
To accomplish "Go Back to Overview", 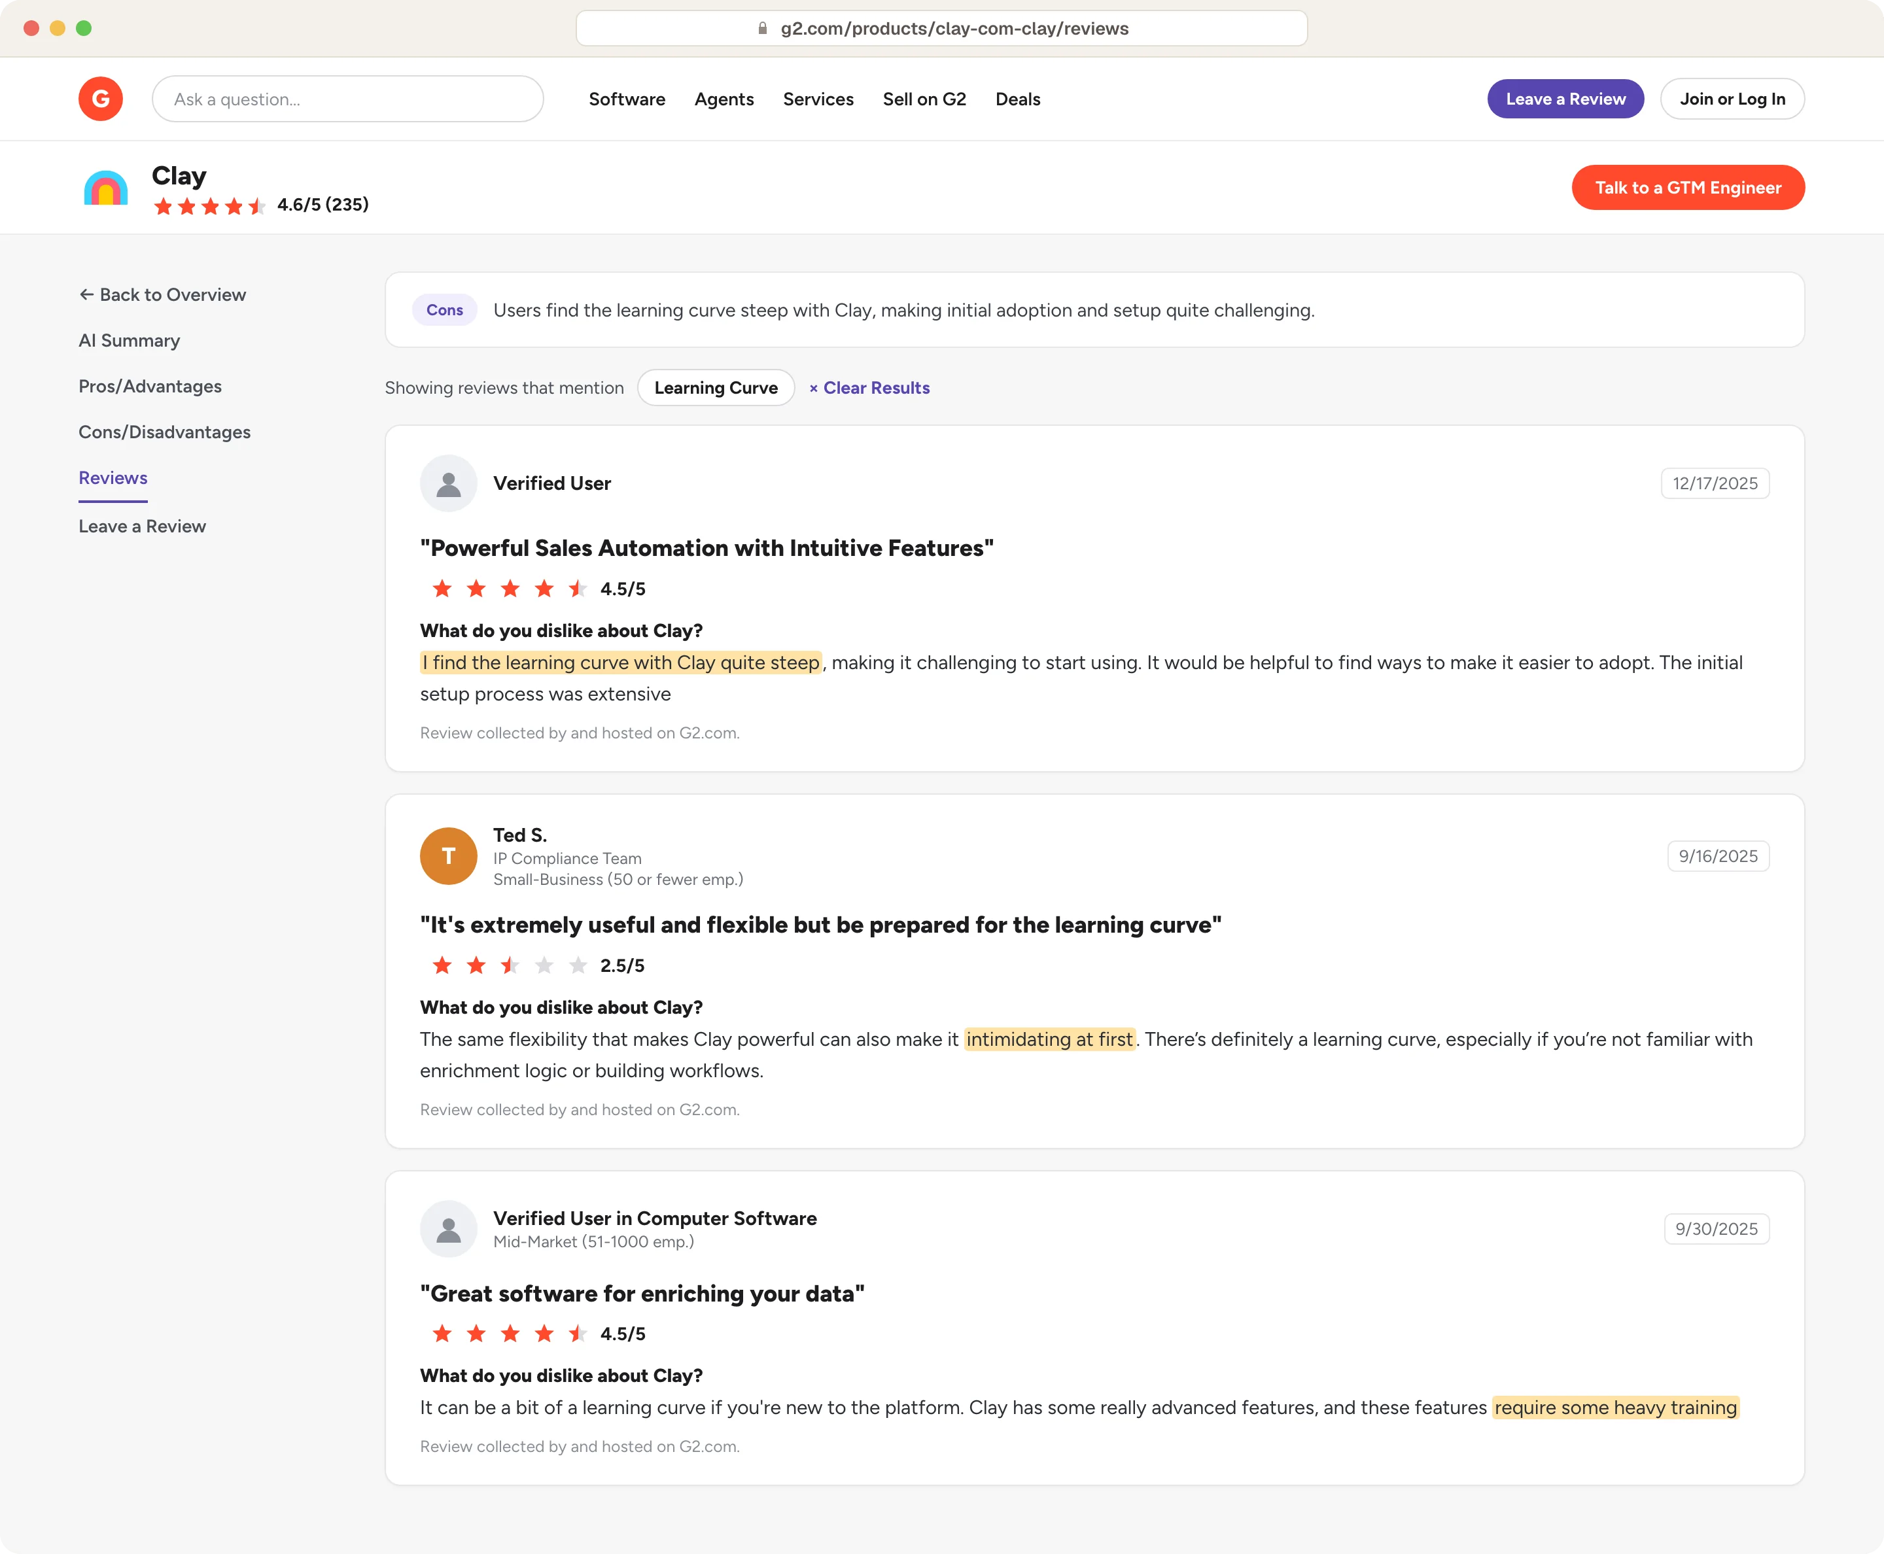I will click(x=162, y=294).
